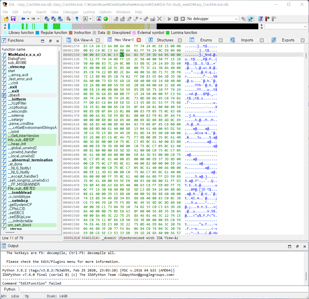Click the gray arrow C pseudocode icon

(244, 19)
